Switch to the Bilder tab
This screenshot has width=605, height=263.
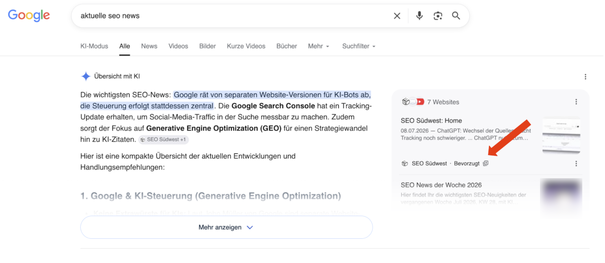click(208, 46)
